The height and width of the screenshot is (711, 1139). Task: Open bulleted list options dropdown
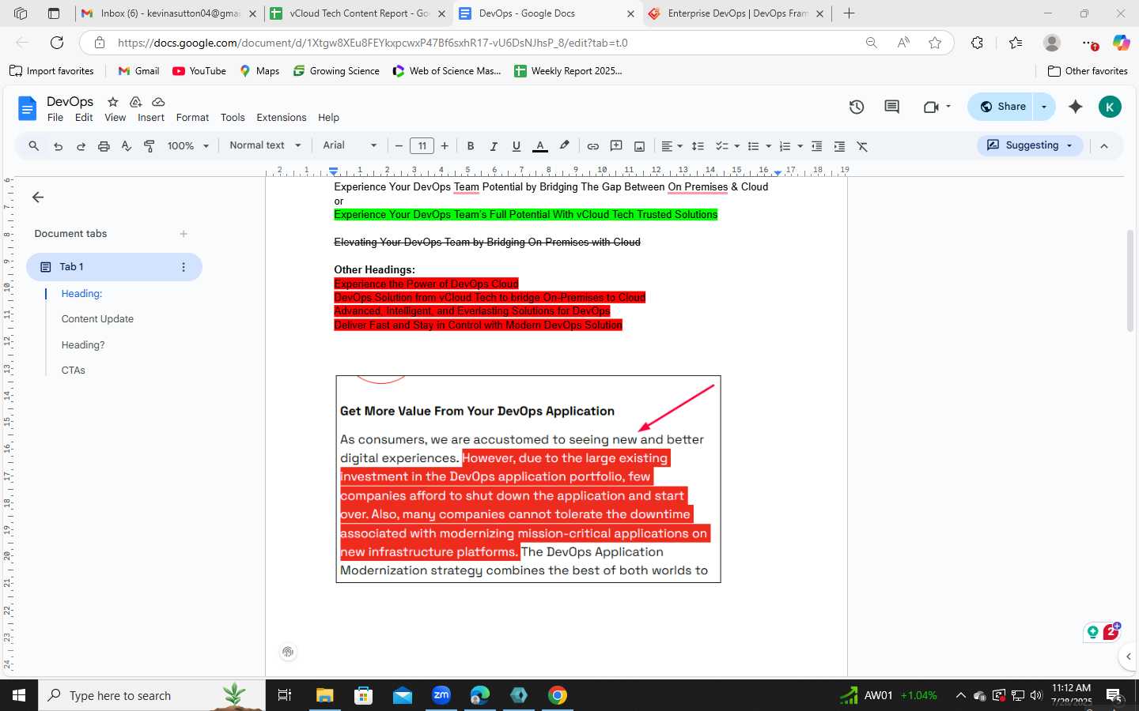759,146
